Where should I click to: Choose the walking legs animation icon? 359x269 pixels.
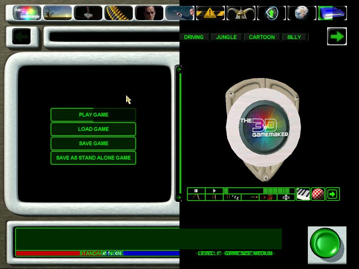point(196,197)
